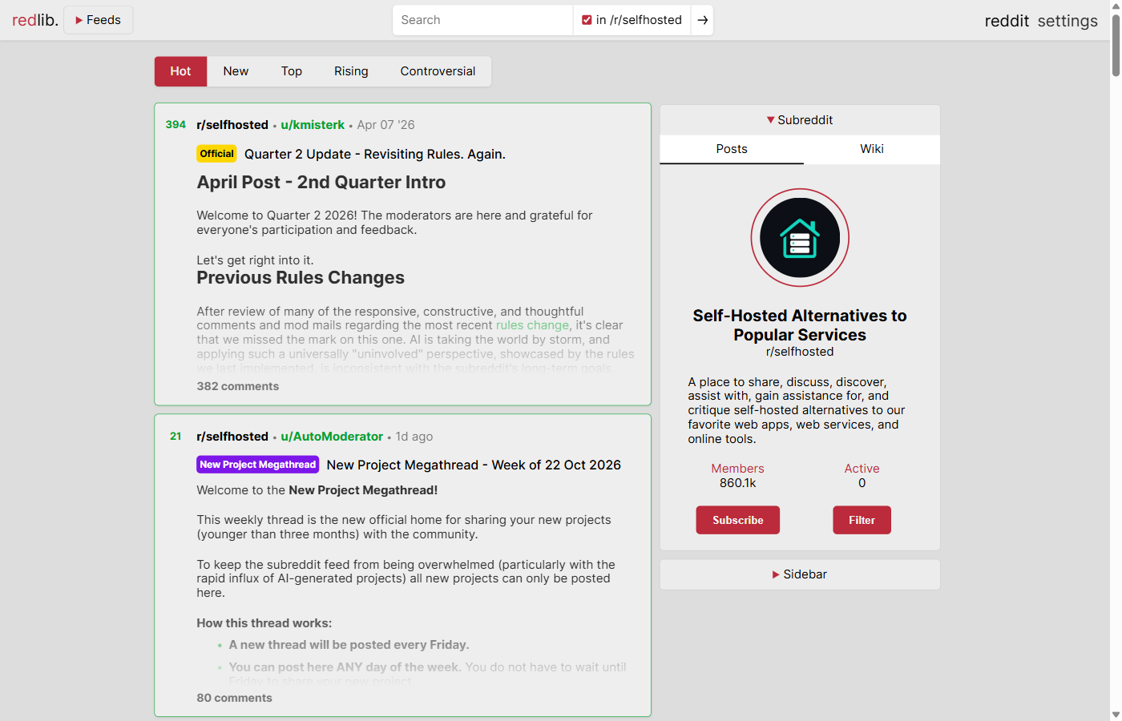
Task: Toggle the 'in /r/selfhosted' search checkbox
Action: (587, 20)
